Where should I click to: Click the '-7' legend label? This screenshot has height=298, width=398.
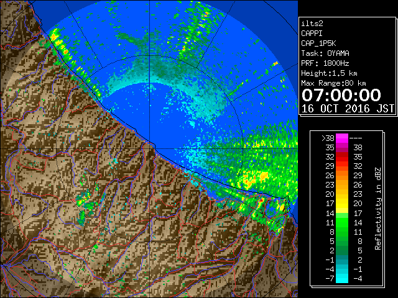(x=330, y=279)
